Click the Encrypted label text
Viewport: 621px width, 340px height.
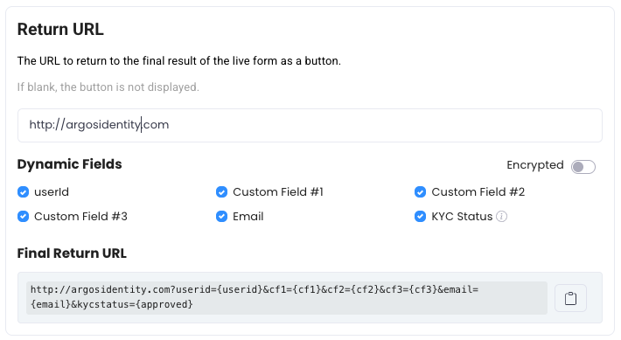click(535, 165)
